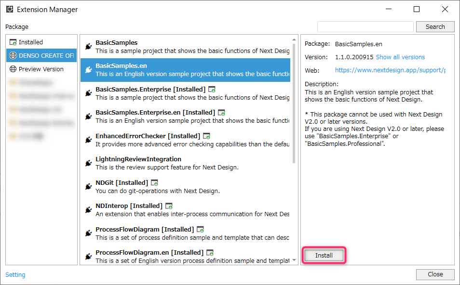Click the globe icon beside Preview Version
Screen dimensions: 460x285
(13, 69)
